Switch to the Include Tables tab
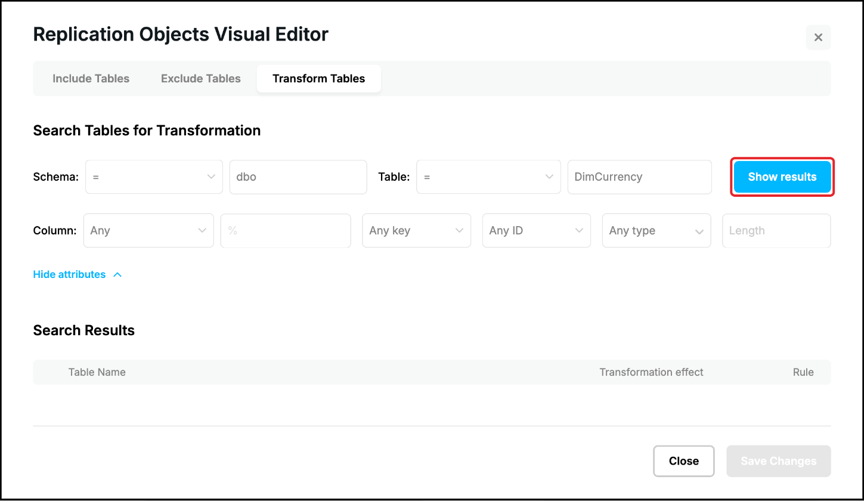Screen dimensions: 864x501 click(91, 79)
